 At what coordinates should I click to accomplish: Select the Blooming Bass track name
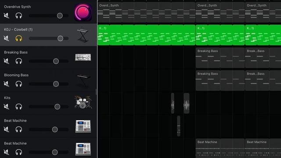pyautogui.click(x=16, y=75)
